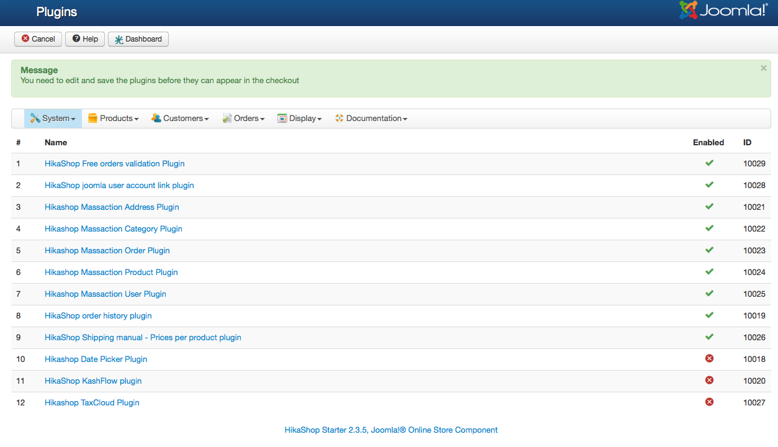This screenshot has height=447, width=778.
Task: Disable Shipping manual prices per product plugin
Action: (709, 337)
